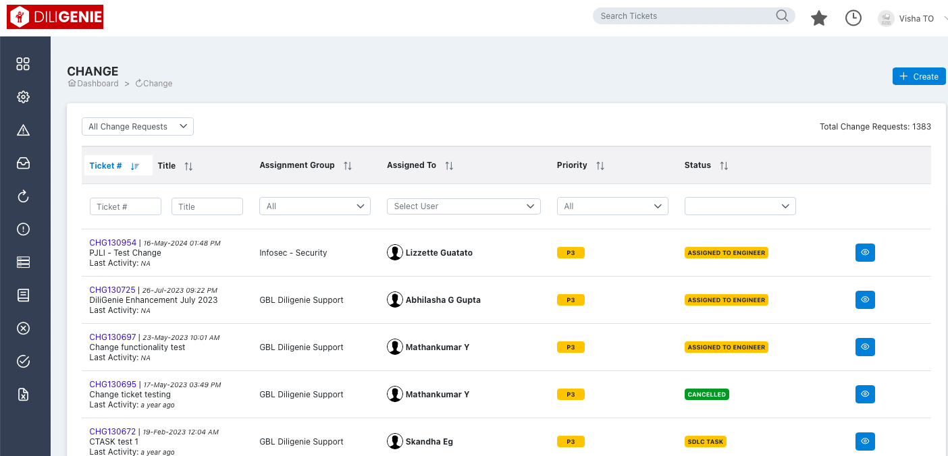Open the Knowledge Base document icon
The height and width of the screenshot is (456, 948).
click(23, 295)
